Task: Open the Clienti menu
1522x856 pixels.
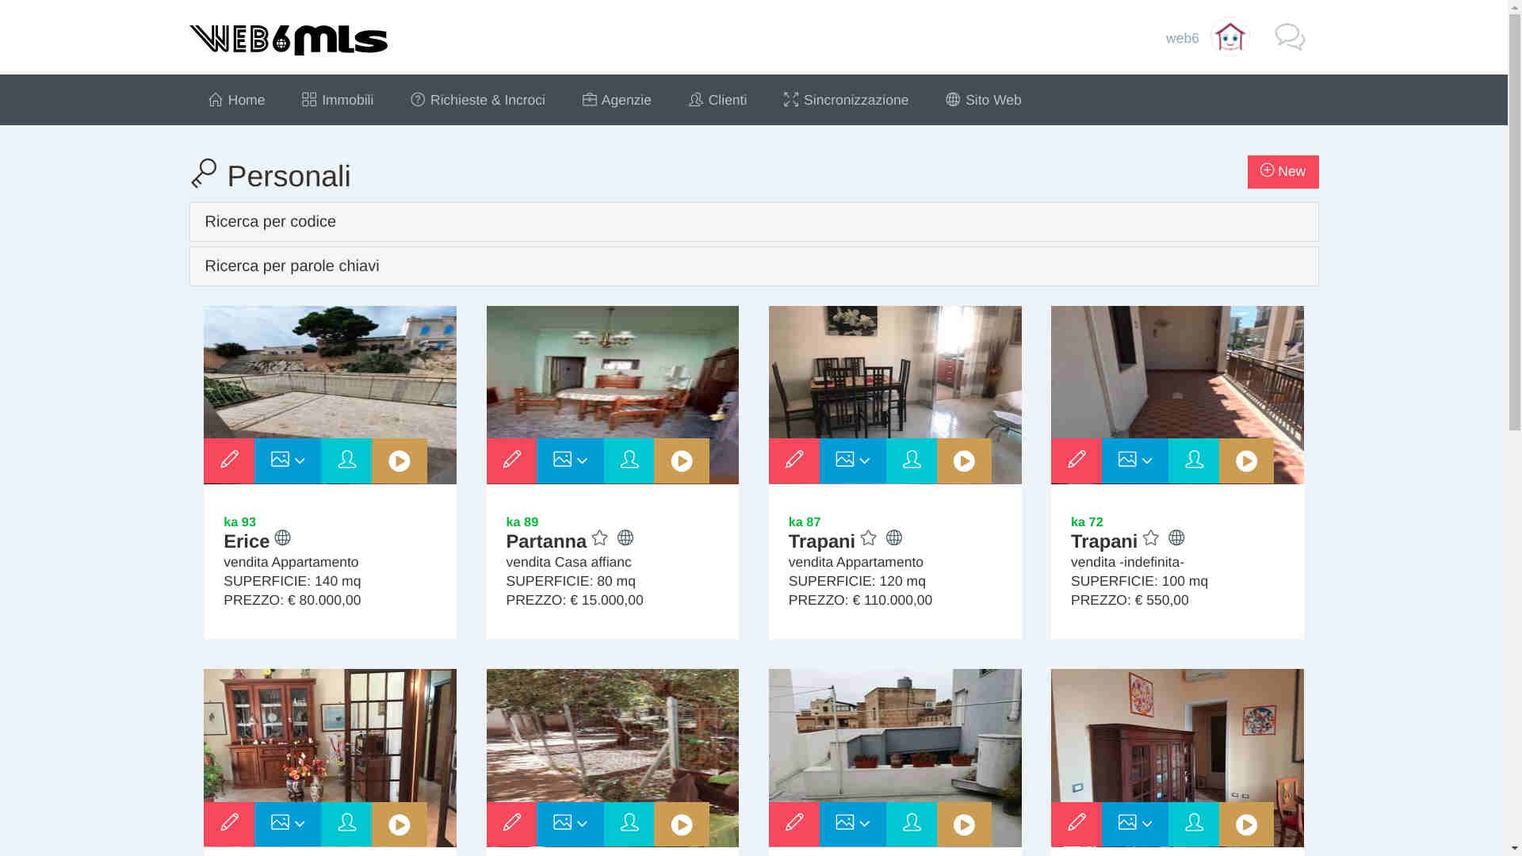Action: (717, 100)
